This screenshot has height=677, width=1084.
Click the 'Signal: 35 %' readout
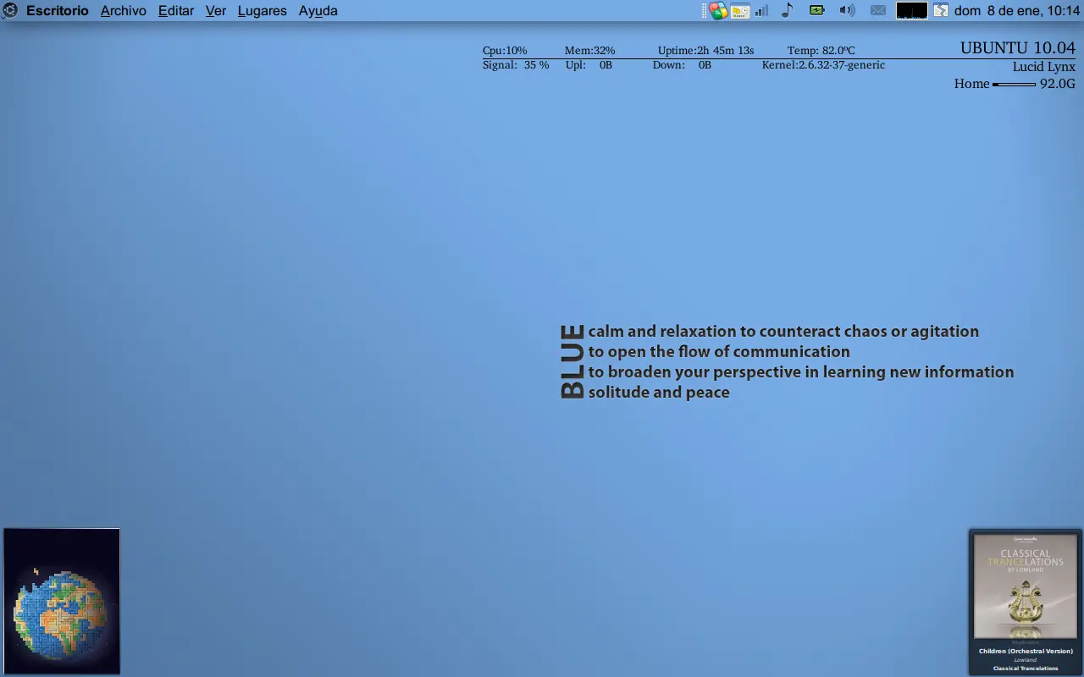[x=516, y=65]
